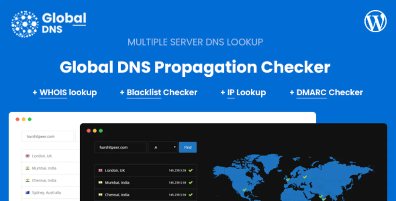Click green checkmark in London, UK row
Screen dimensions: 396x201
click(x=191, y=170)
